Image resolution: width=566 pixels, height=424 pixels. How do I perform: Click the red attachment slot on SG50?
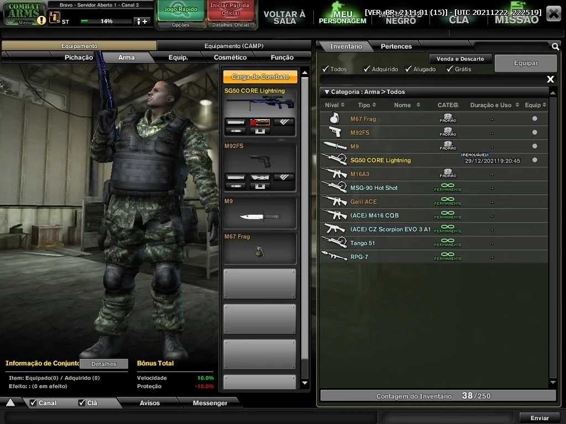[260, 122]
